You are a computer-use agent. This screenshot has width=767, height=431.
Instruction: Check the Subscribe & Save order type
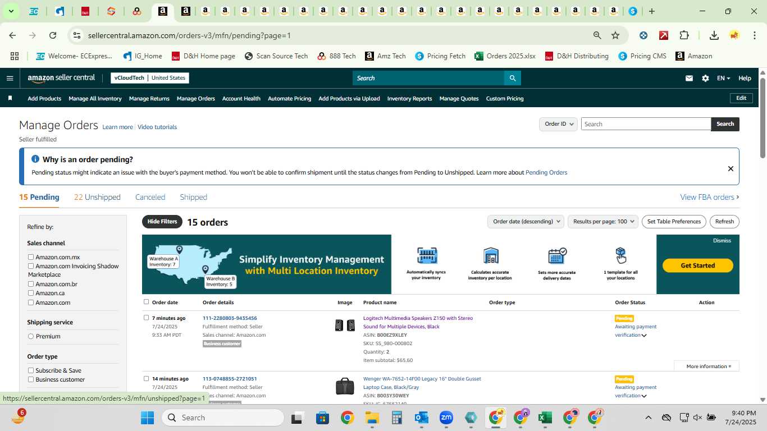(x=31, y=370)
